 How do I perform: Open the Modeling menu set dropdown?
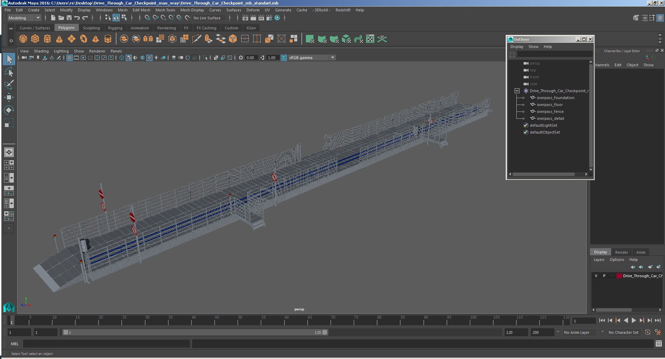[24, 18]
